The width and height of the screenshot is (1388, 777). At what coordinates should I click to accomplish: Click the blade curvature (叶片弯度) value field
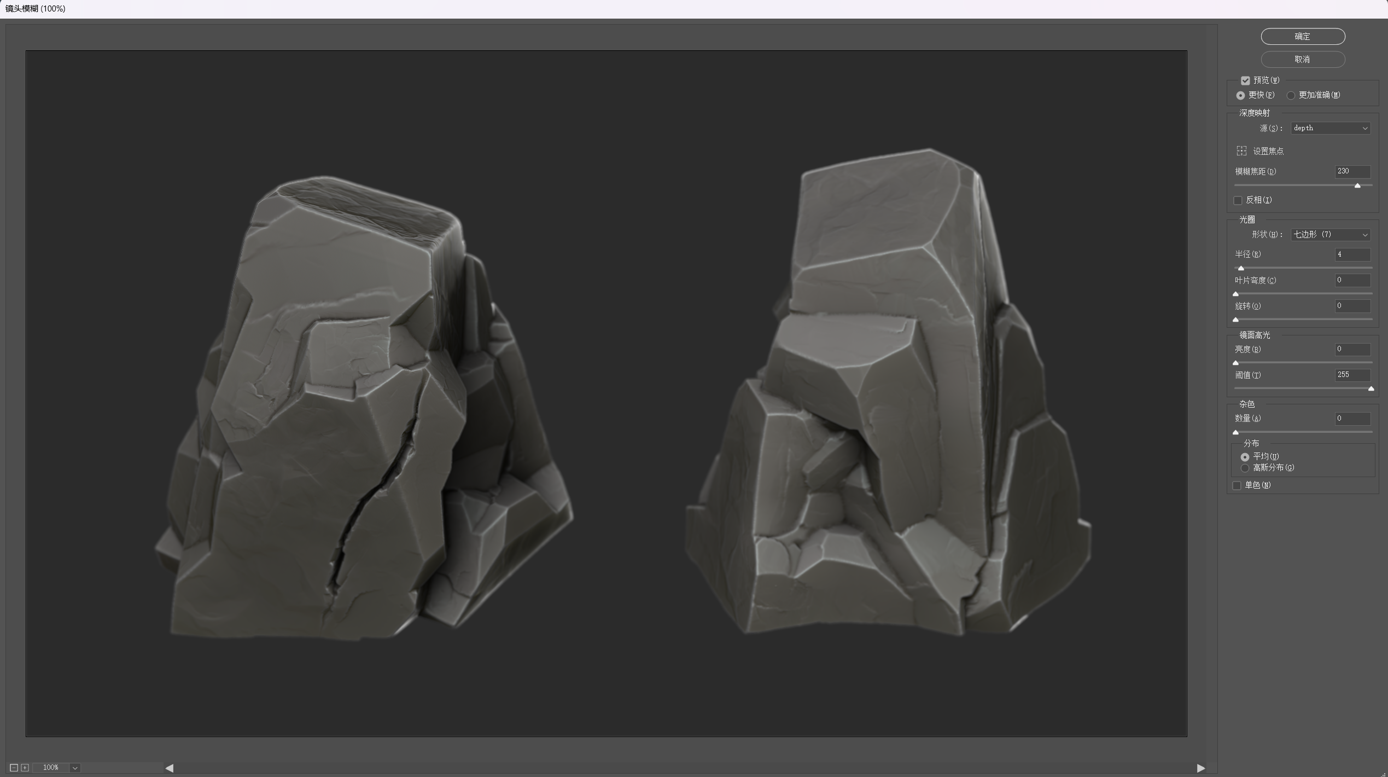1352,280
